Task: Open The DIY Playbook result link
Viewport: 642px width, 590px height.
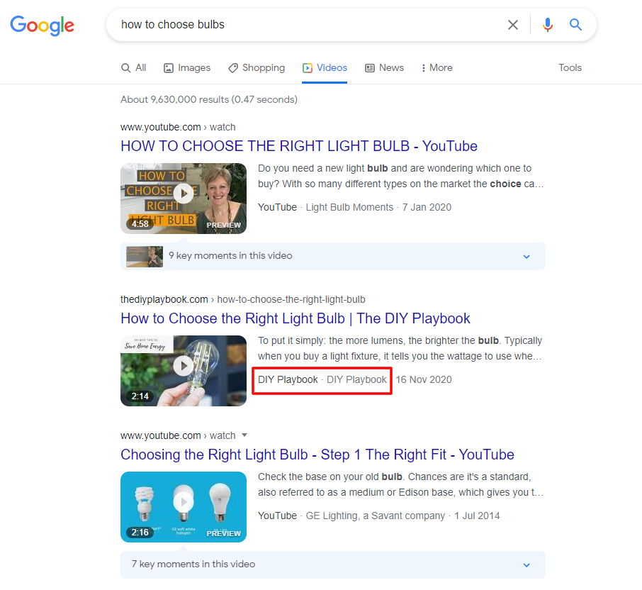Action: [295, 318]
